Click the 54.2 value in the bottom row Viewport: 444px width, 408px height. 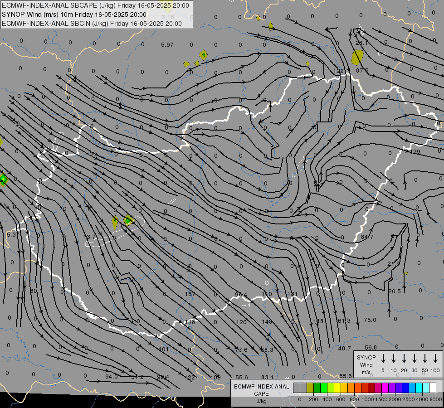pyautogui.click(x=137, y=377)
